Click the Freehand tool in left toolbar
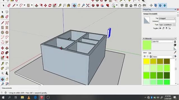 (7, 23)
